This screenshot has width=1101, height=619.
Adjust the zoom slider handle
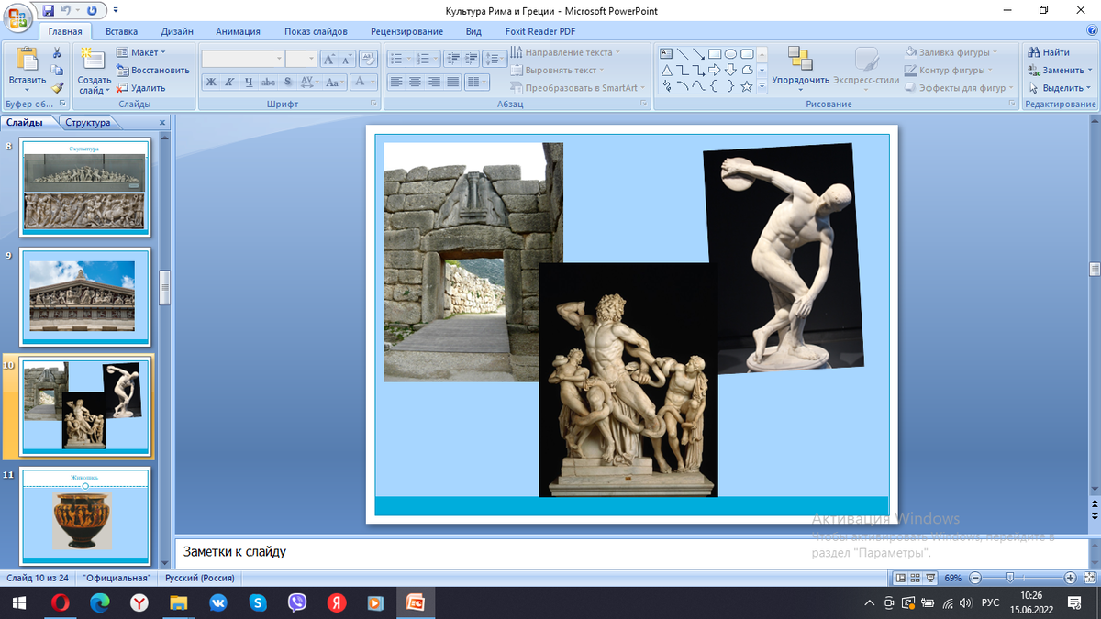click(x=1010, y=578)
